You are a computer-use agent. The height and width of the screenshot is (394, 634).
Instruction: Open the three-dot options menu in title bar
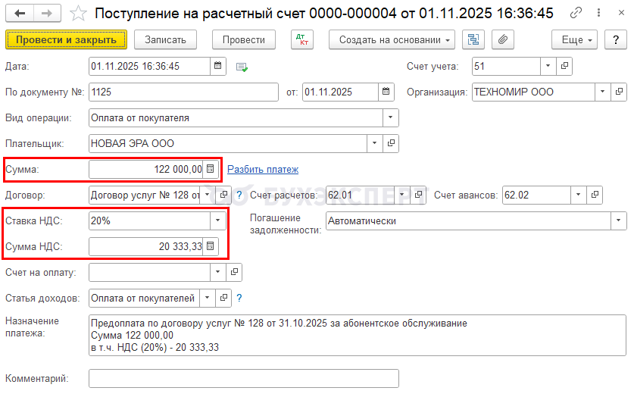(598, 13)
